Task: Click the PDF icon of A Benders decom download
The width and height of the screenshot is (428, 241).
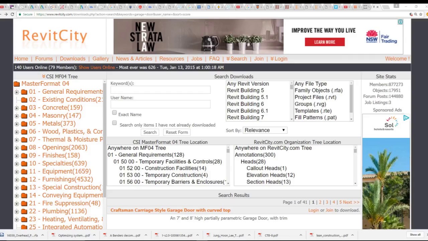Action: tap(105, 235)
